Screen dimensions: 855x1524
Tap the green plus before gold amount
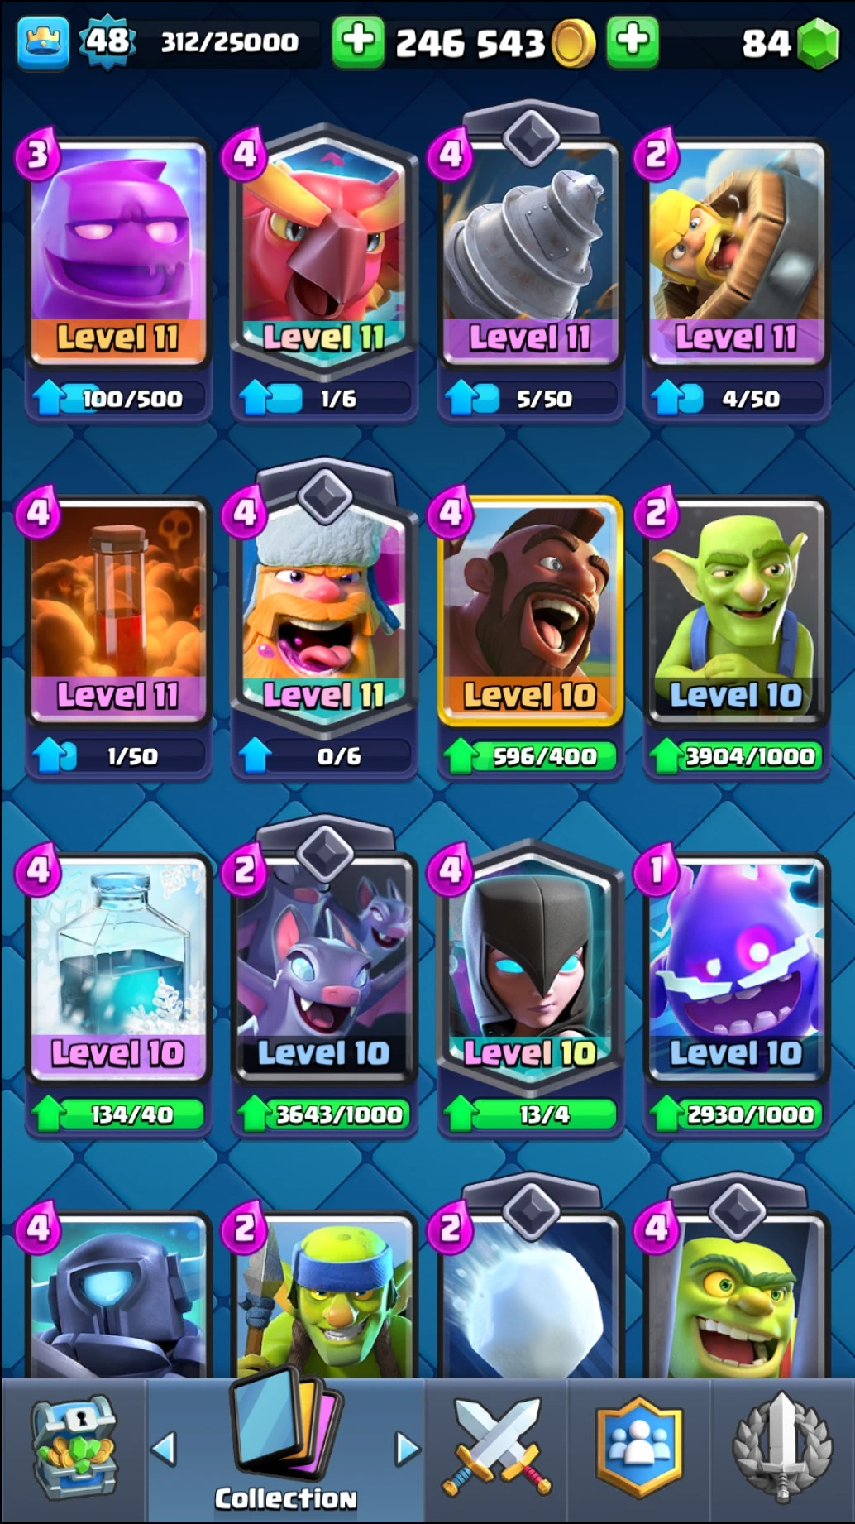(x=358, y=41)
